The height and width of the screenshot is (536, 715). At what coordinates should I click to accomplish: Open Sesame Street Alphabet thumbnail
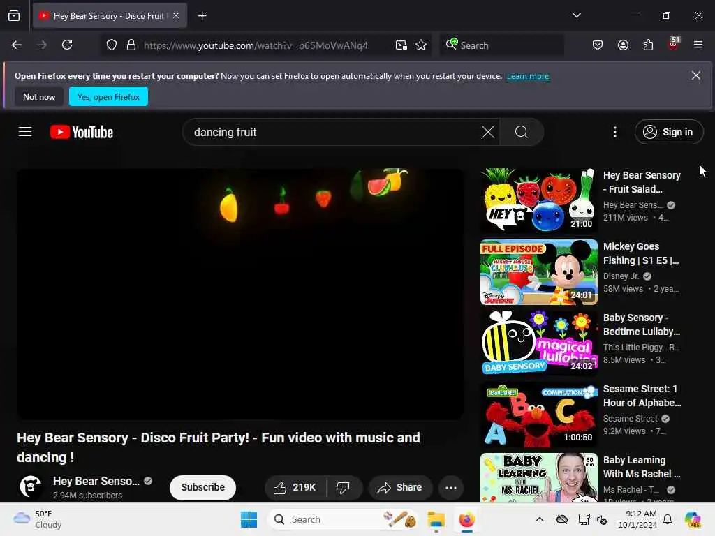click(x=539, y=415)
